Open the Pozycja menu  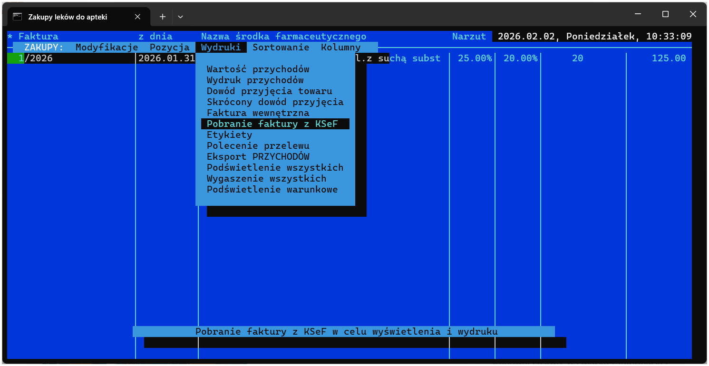pos(169,48)
